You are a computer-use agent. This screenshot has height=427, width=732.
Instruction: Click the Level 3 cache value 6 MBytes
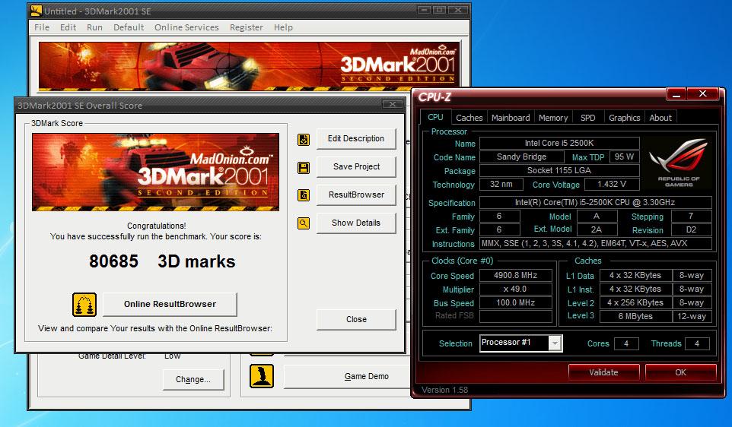635,316
